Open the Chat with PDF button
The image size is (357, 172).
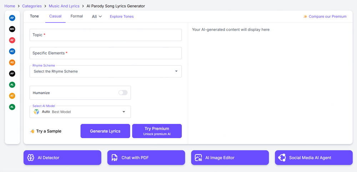pyautogui.click(x=146, y=158)
